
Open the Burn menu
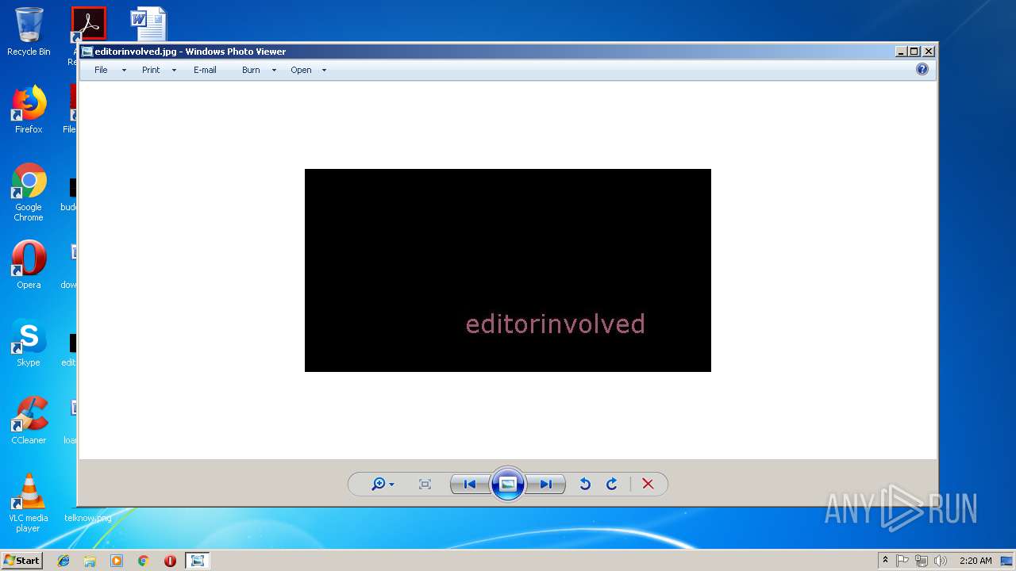(251, 70)
